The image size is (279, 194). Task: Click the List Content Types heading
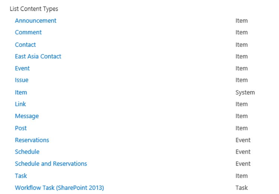tap(34, 9)
